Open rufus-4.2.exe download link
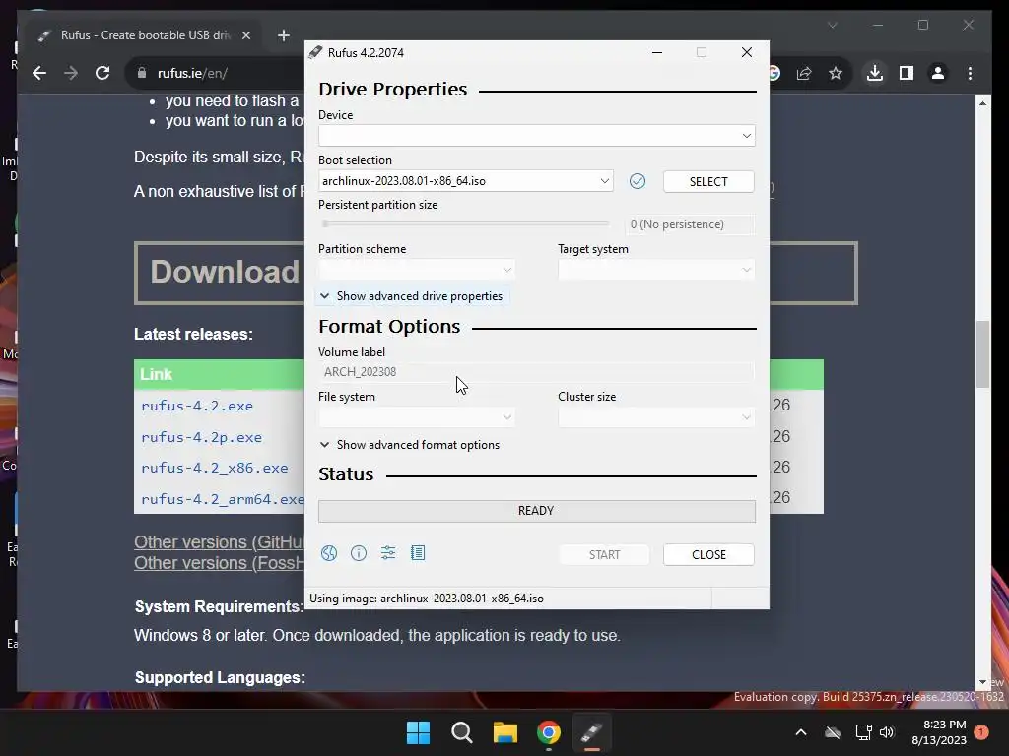This screenshot has width=1009, height=756. pyautogui.click(x=197, y=407)
